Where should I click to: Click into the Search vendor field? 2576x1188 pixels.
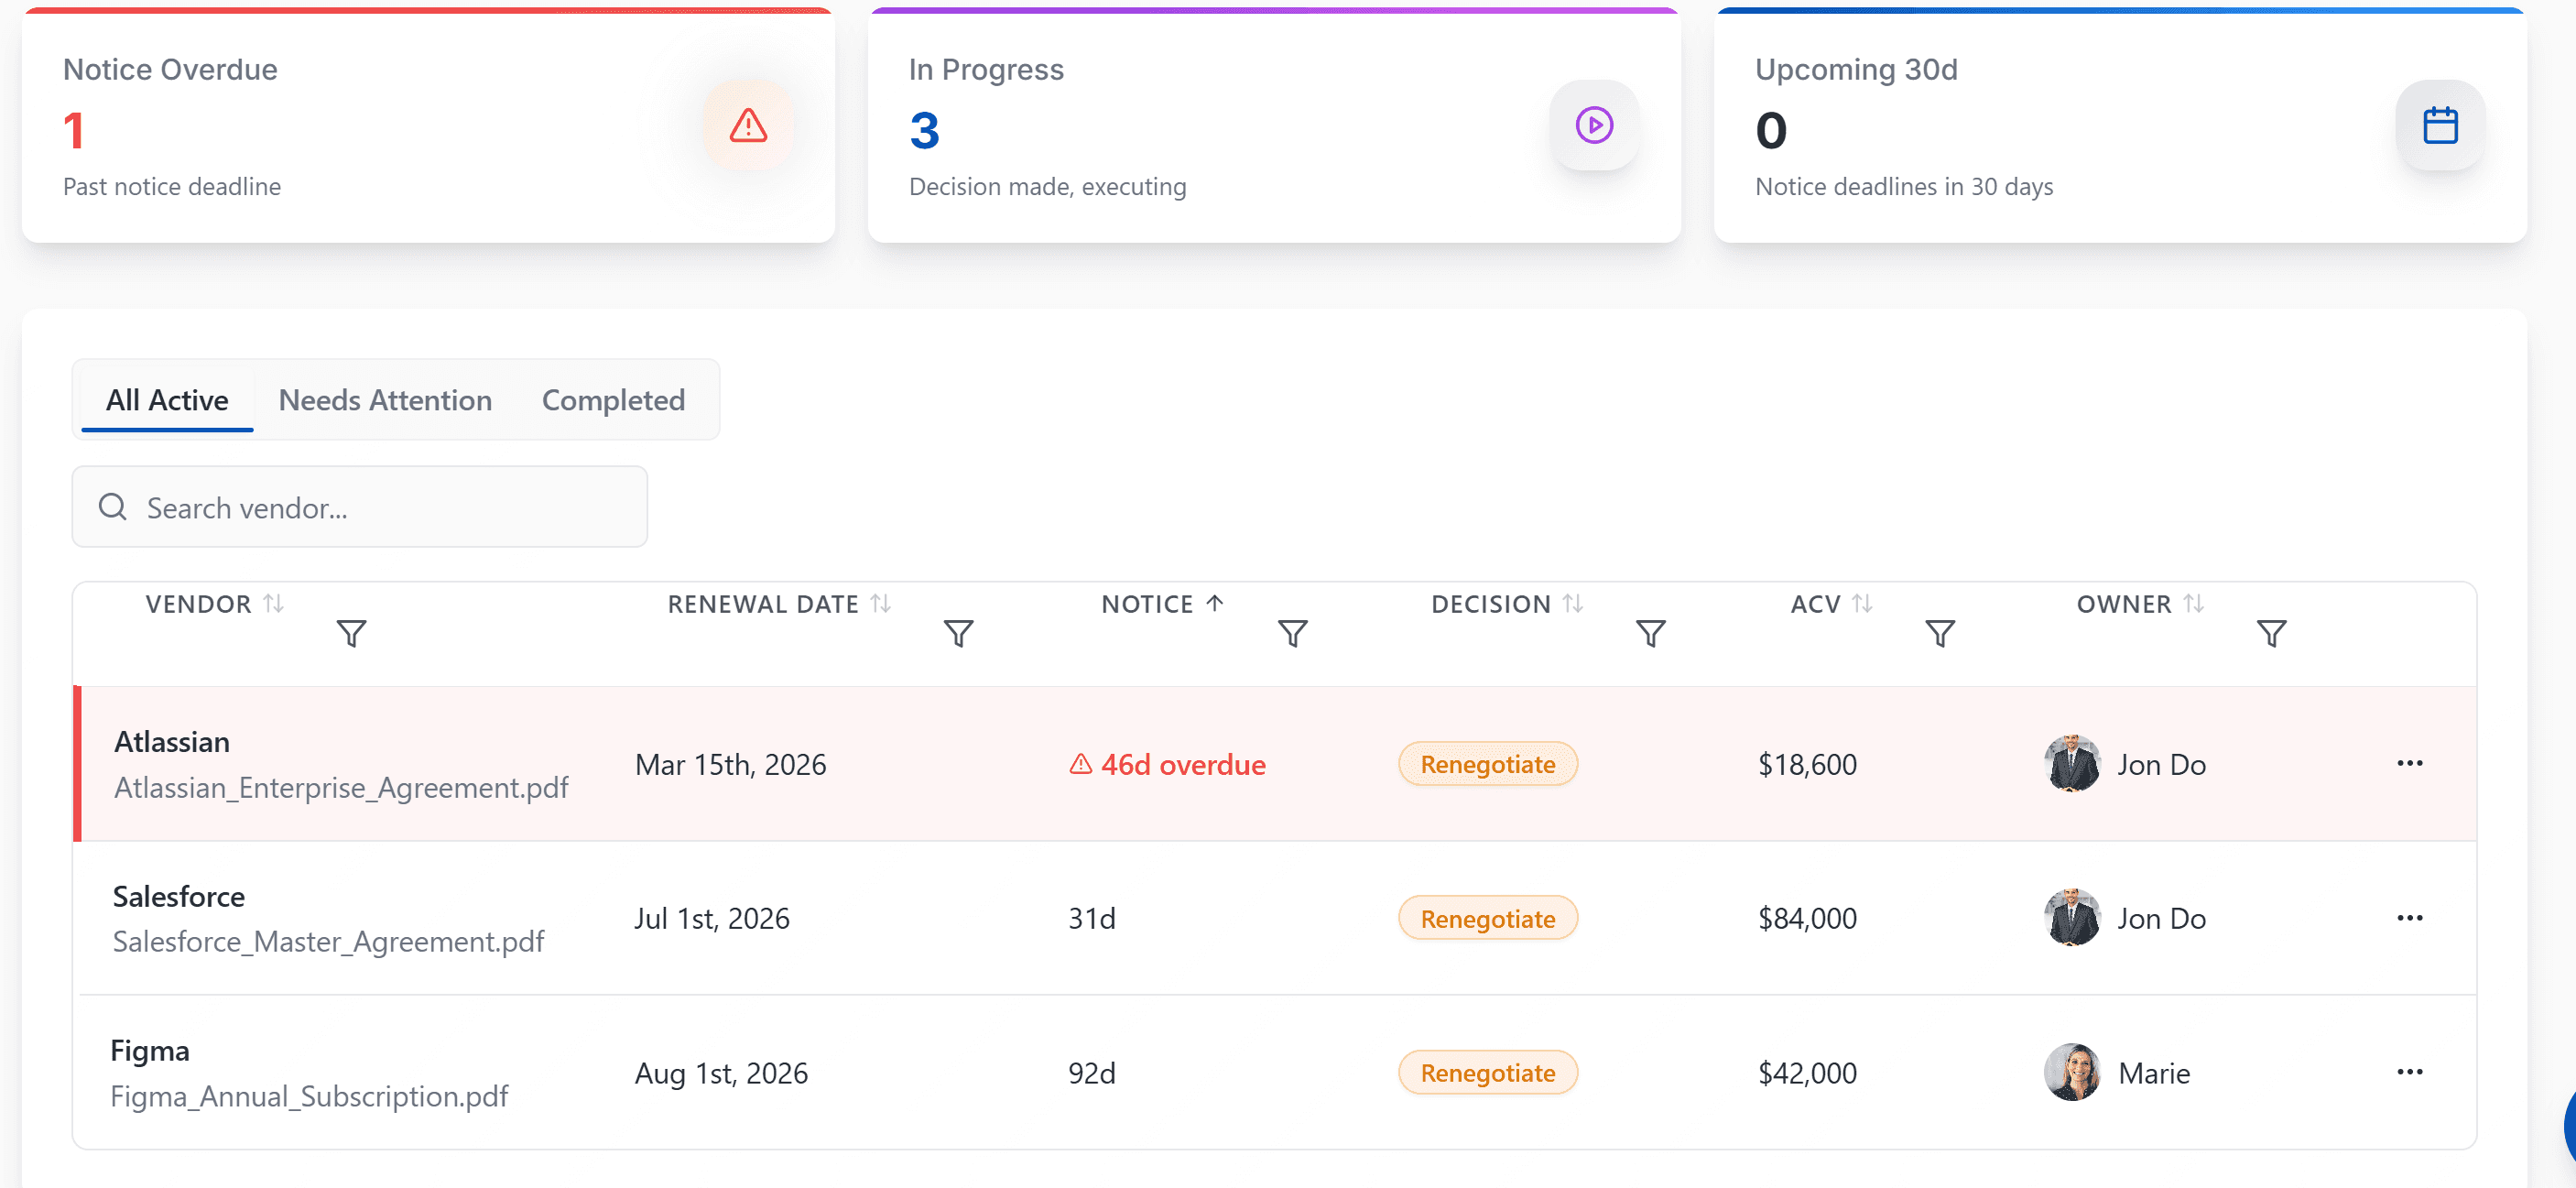[x=380, y=508]
